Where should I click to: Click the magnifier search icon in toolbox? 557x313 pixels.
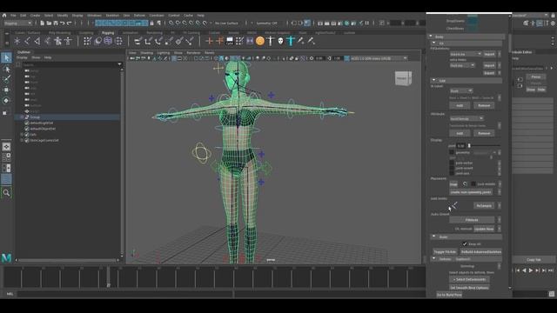click(x=6, y=193)
